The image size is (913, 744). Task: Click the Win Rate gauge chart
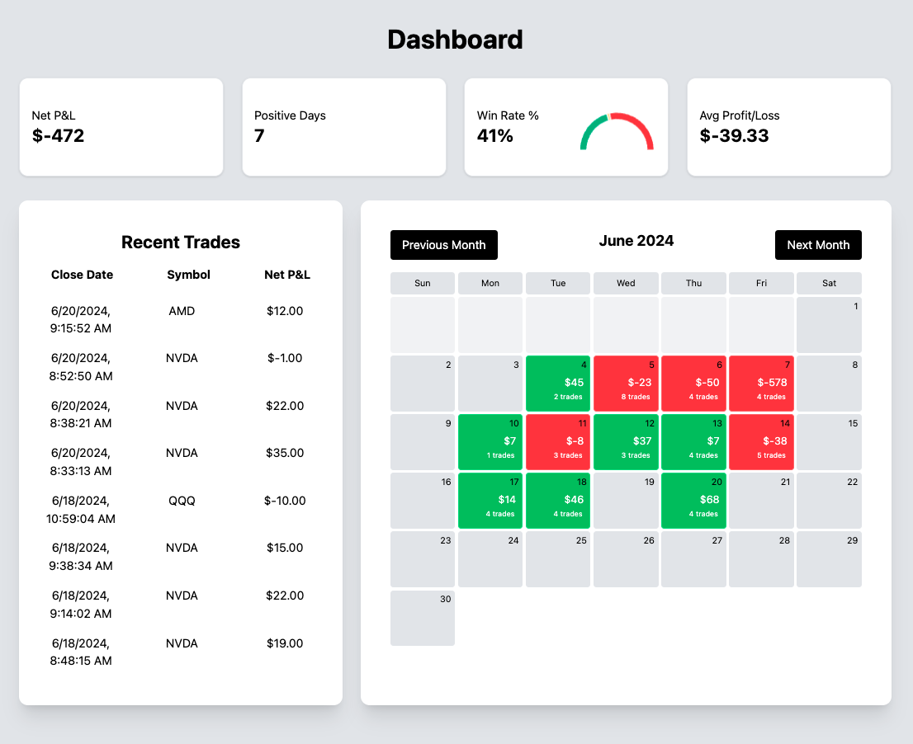point(616,130)
